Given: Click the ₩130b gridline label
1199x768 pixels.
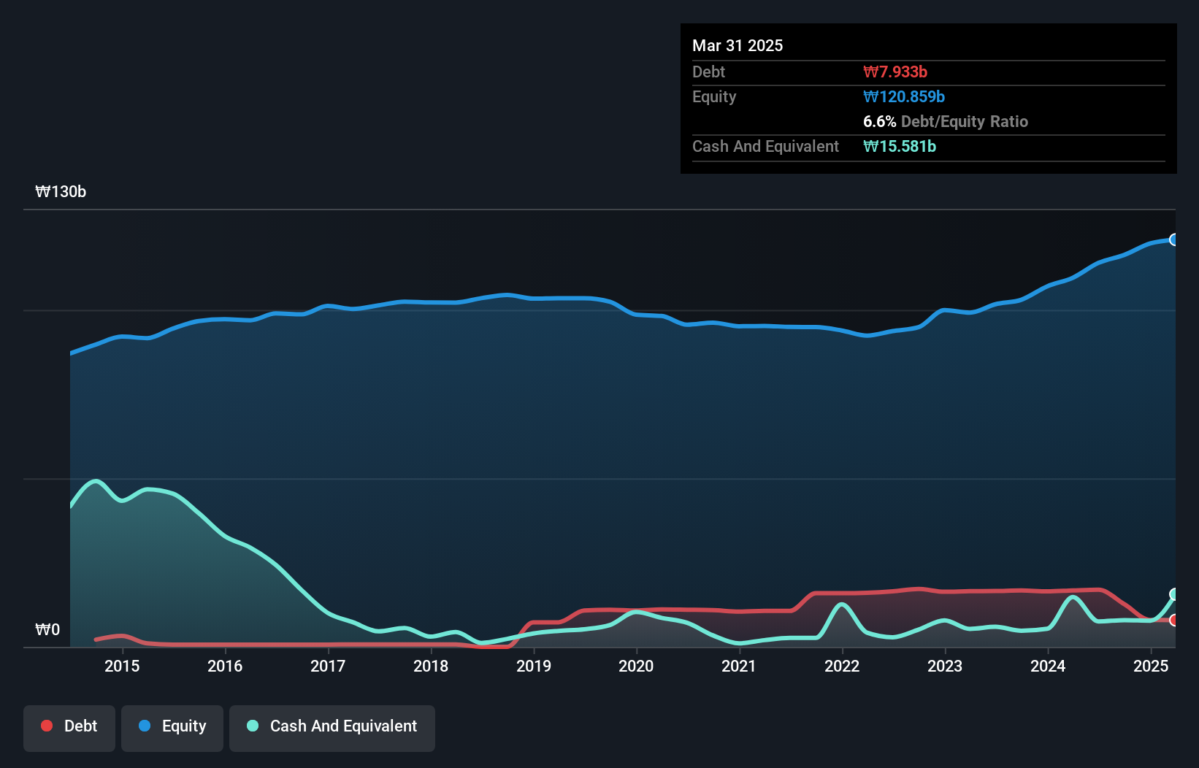Looking at the screenshot, I should tap(61, 192).
